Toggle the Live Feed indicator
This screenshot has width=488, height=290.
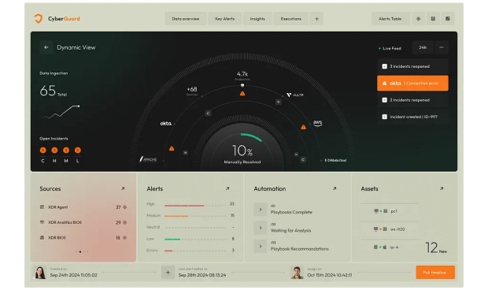(x=390, y=48)
